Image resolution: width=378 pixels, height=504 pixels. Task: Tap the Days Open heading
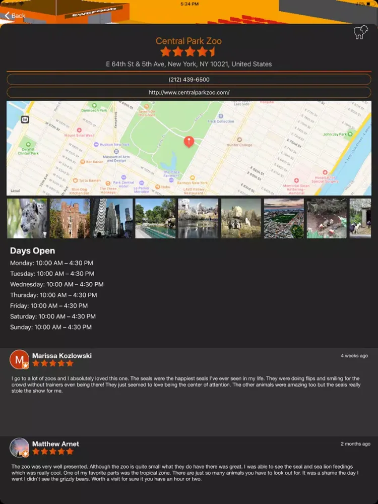(32, 250)
